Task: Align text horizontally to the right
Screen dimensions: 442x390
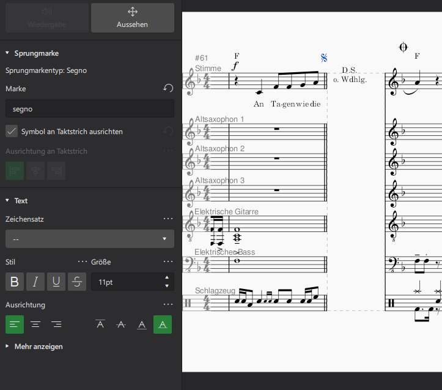Action: point(56,324)
